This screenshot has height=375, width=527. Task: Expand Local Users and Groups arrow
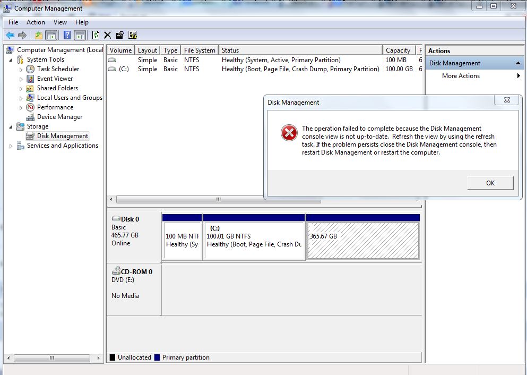click(x=21, y=99)
